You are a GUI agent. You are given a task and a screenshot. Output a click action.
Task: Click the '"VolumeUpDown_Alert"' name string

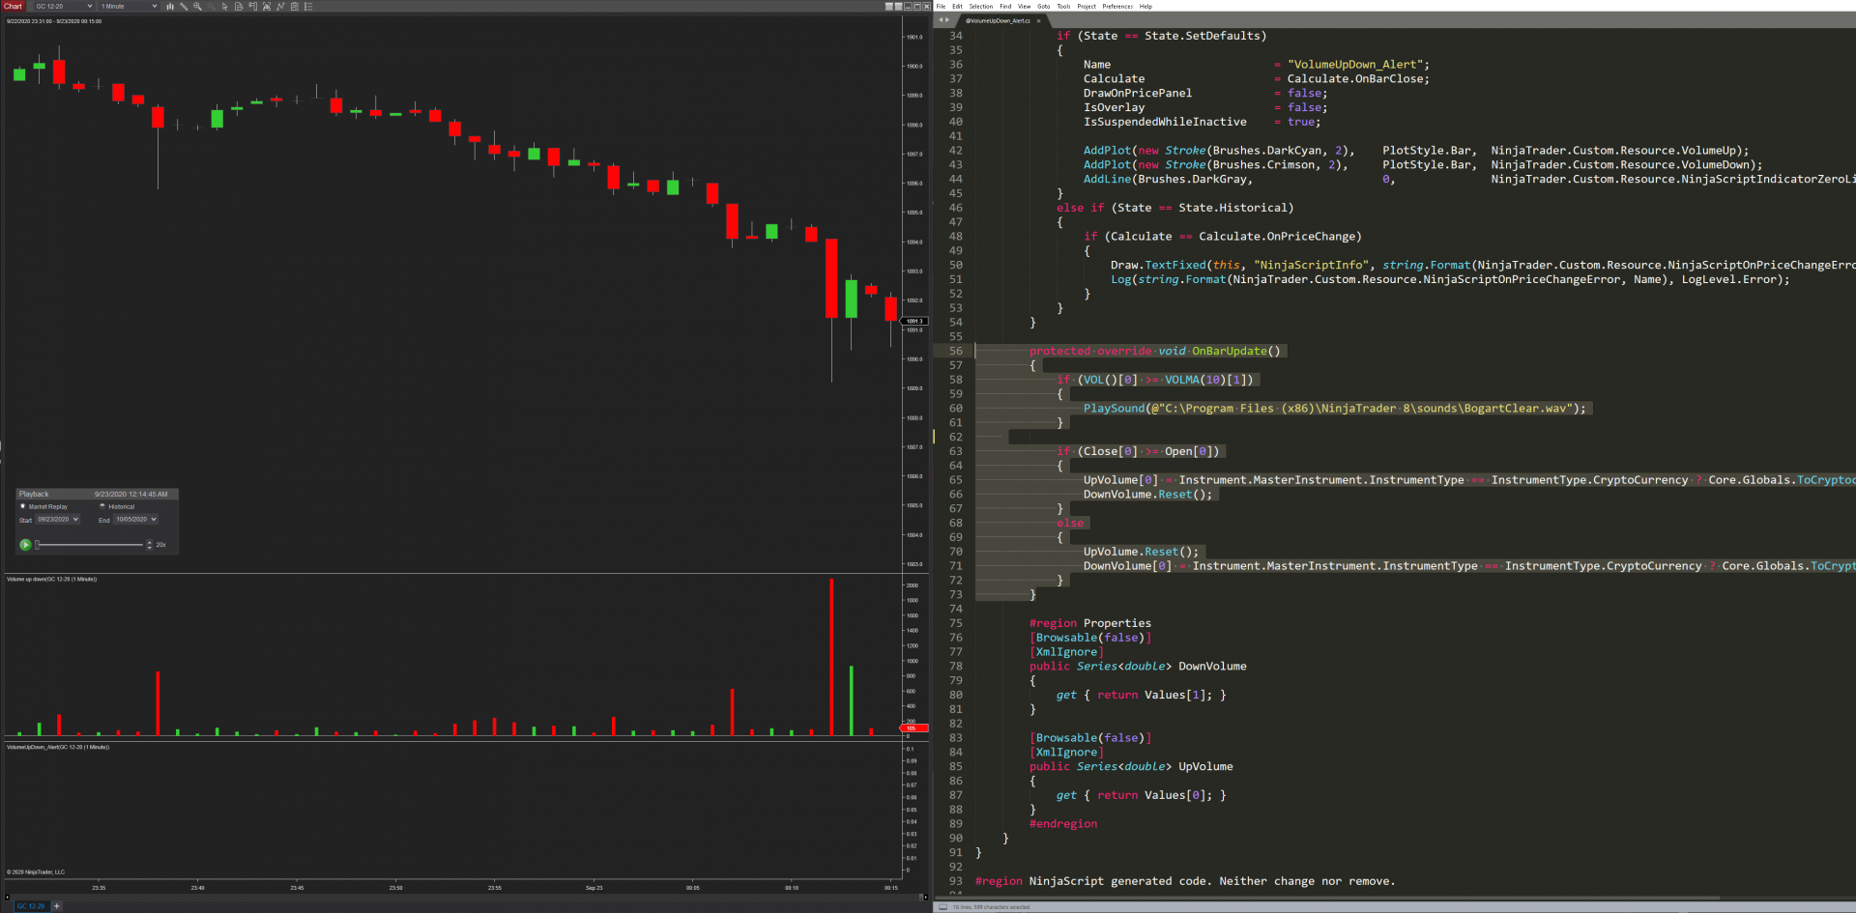click(1354, 65)
